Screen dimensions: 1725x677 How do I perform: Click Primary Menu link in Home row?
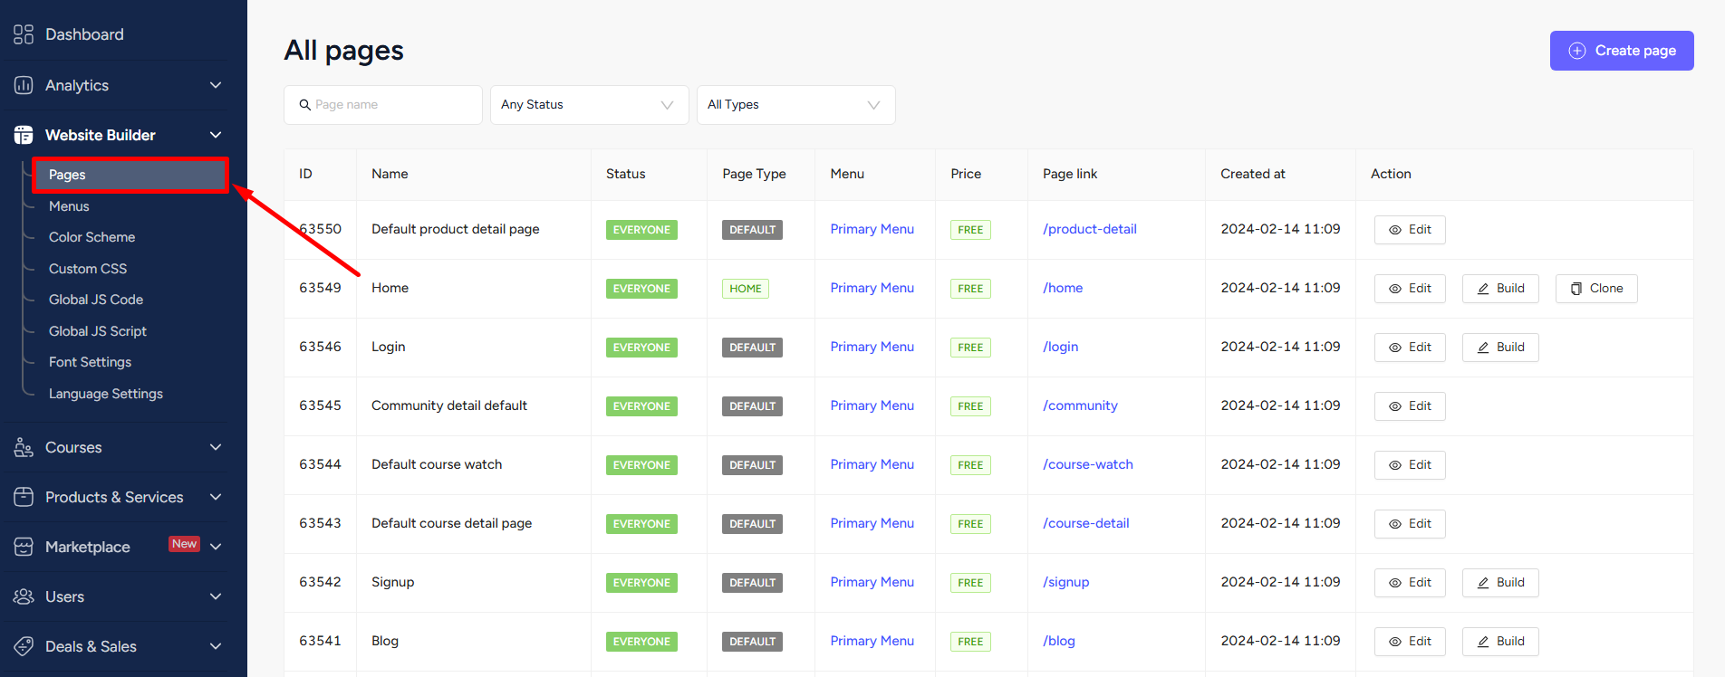pos(872,288)
